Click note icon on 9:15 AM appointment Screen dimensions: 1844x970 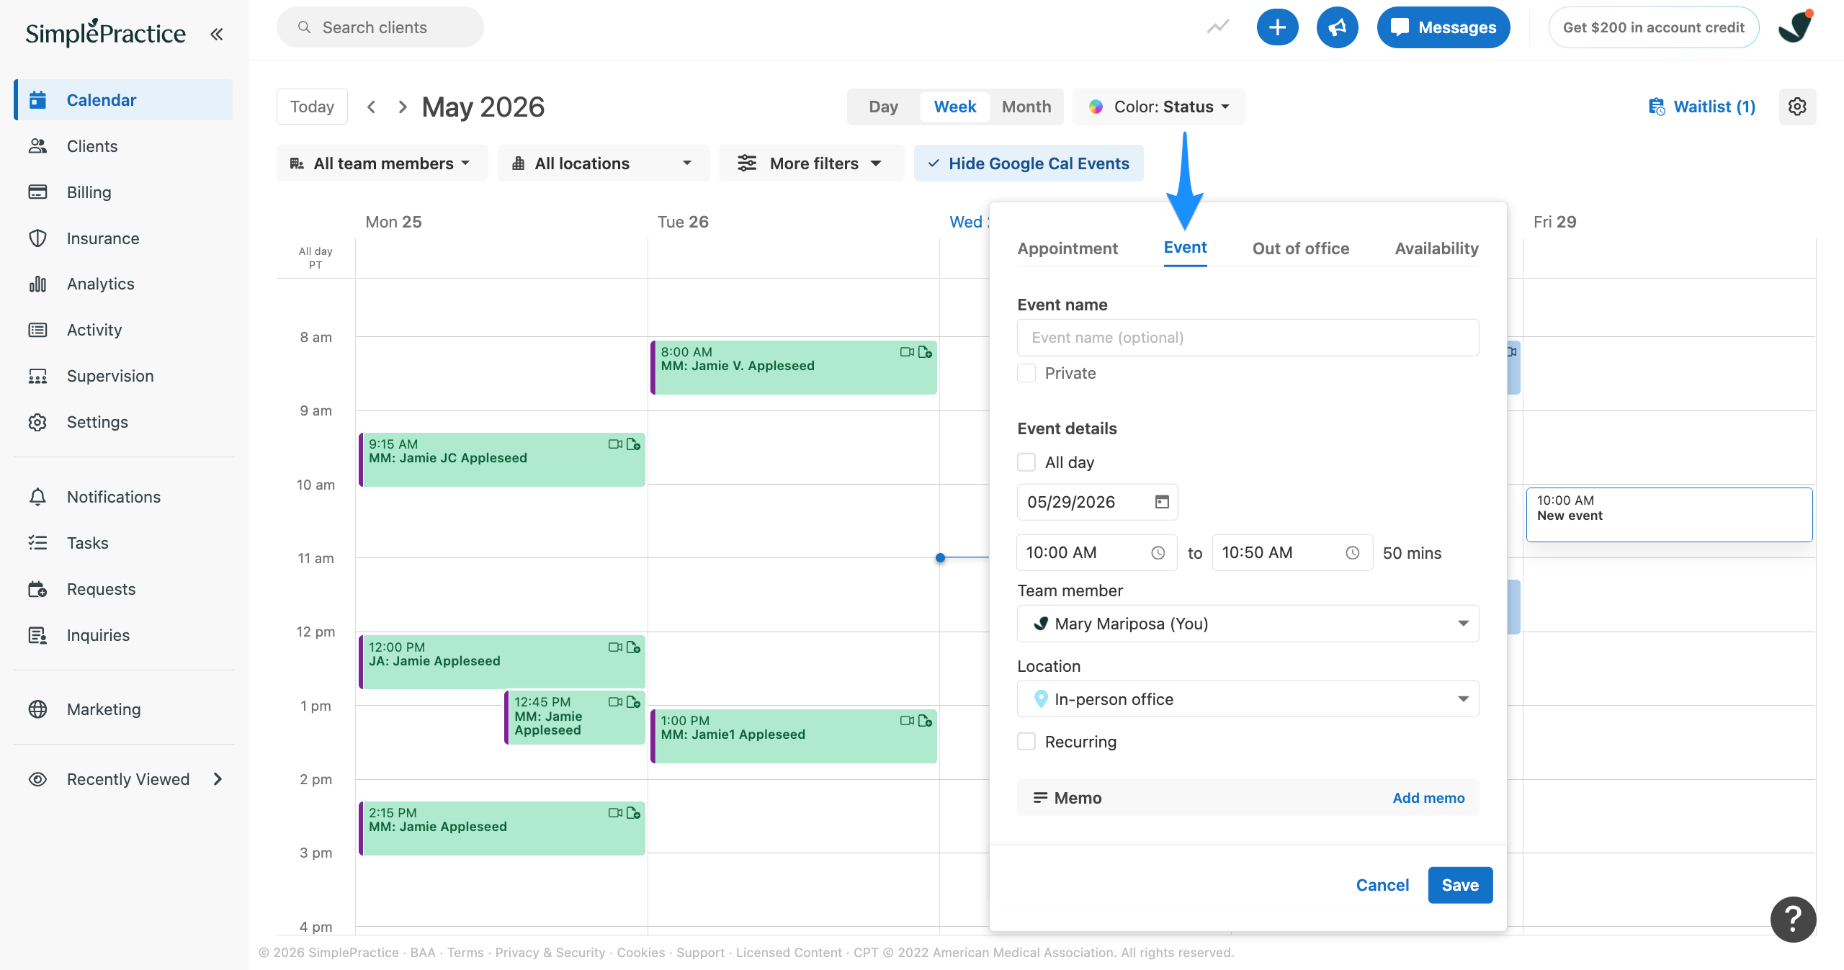click(633, 444)
